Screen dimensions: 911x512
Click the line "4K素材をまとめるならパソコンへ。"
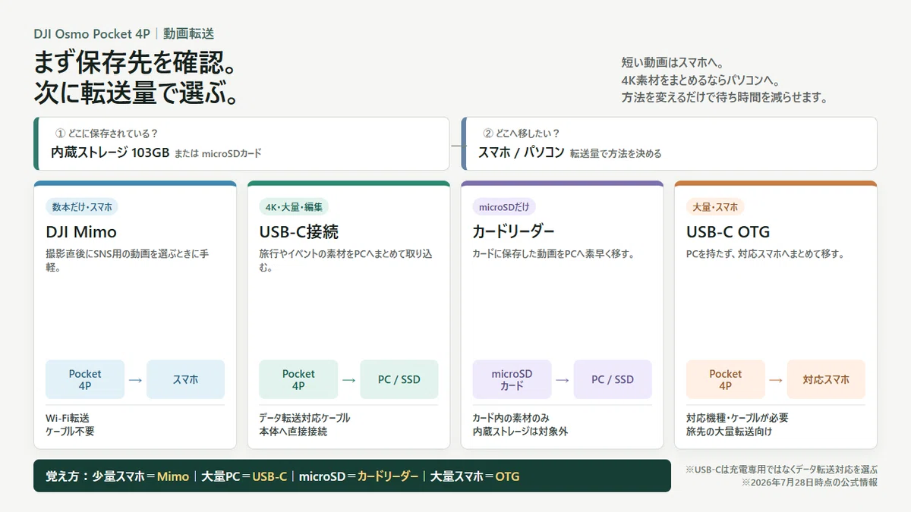[701, 80]
